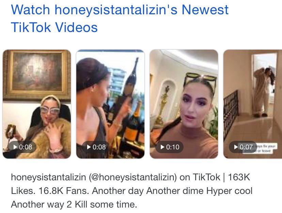Click the @honeysistantalizin handle in the description

[x=133, y=177]
